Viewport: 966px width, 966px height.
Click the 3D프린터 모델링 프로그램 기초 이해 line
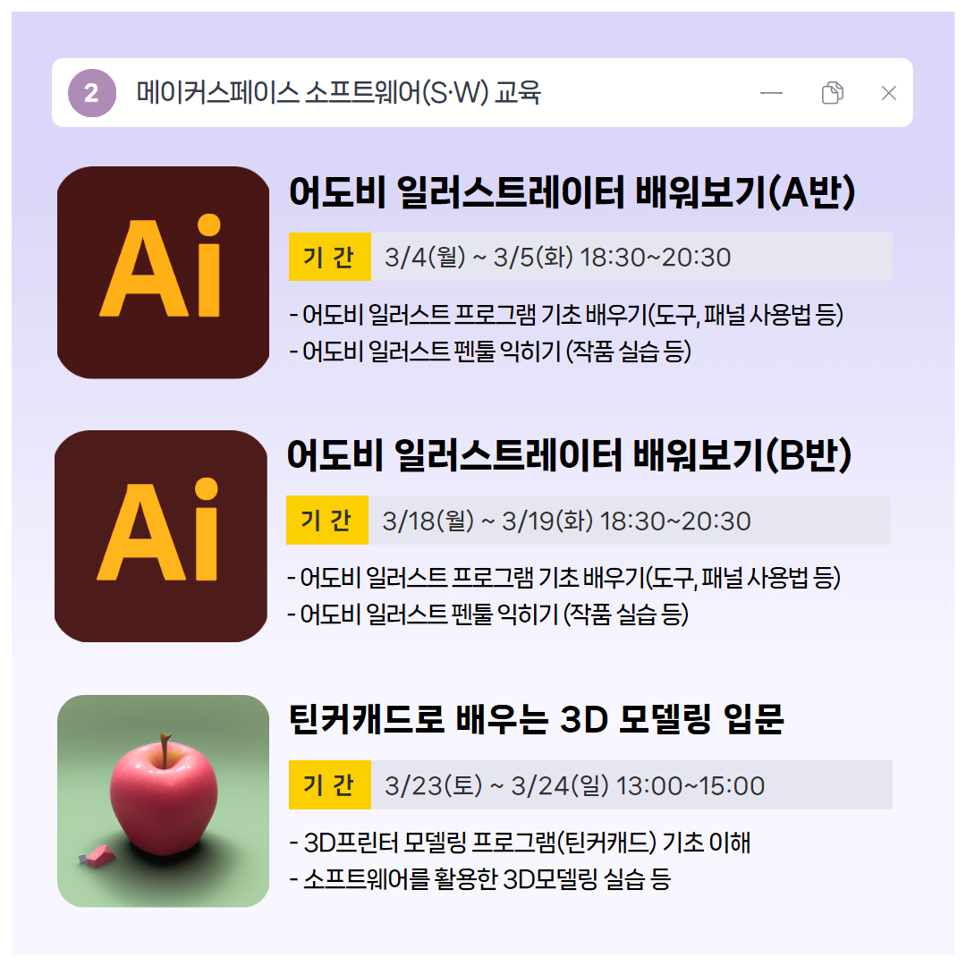(520, 843)
